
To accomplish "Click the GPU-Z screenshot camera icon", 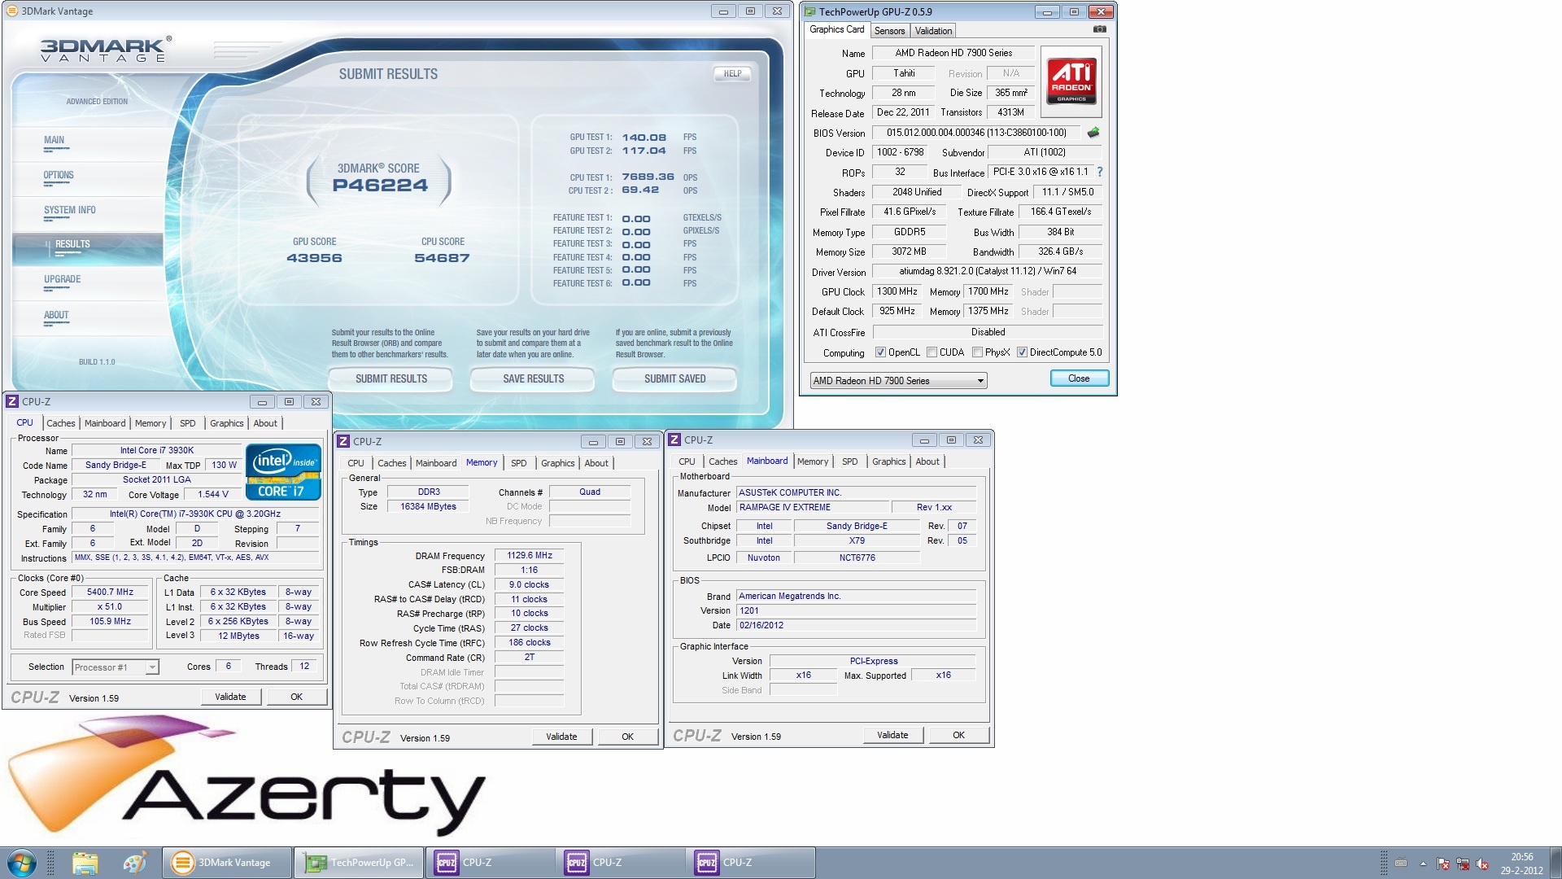I will tap(1099, 29).
